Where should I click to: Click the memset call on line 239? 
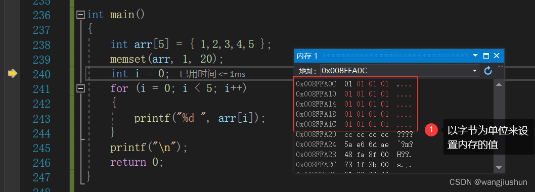pyautogui.click(x=166, y=59)
